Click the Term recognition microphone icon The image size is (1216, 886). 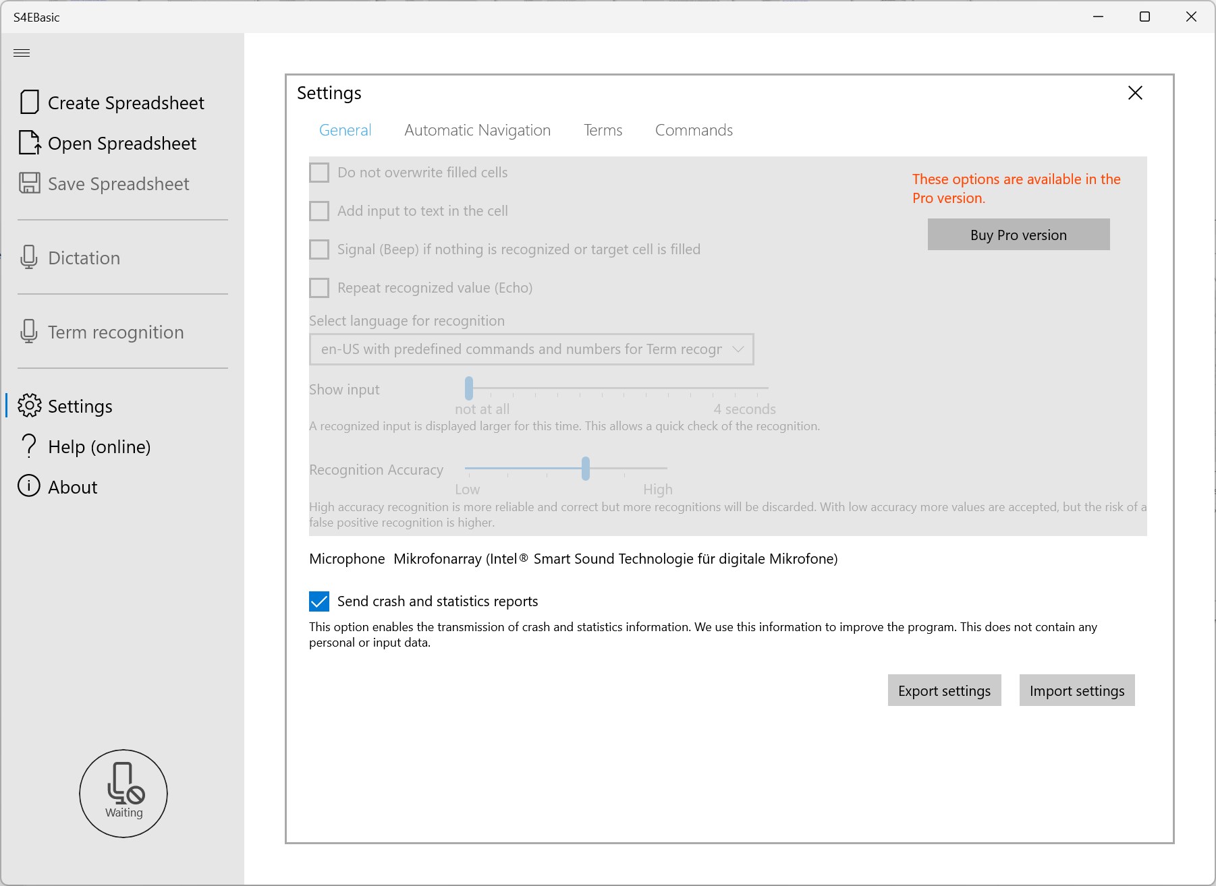point(29,332)
